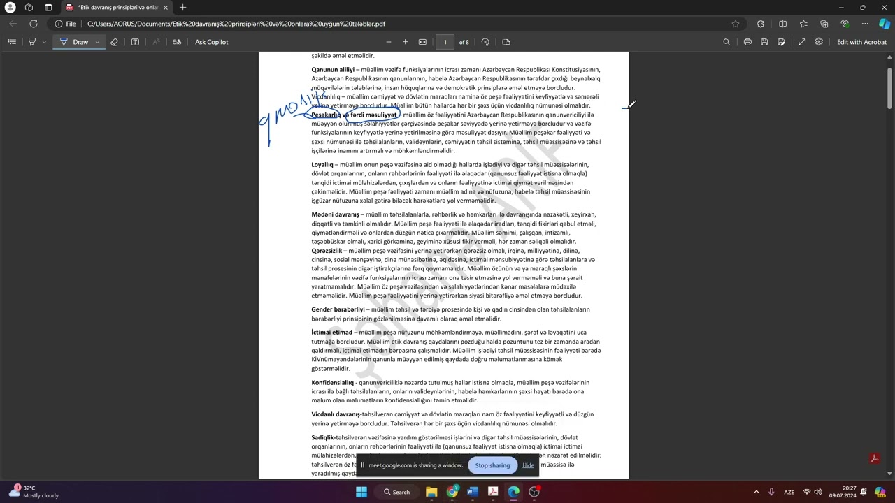Viewport: 895px width, 503px height.
Task: Select the Add text tool
Action: [135, 42]
